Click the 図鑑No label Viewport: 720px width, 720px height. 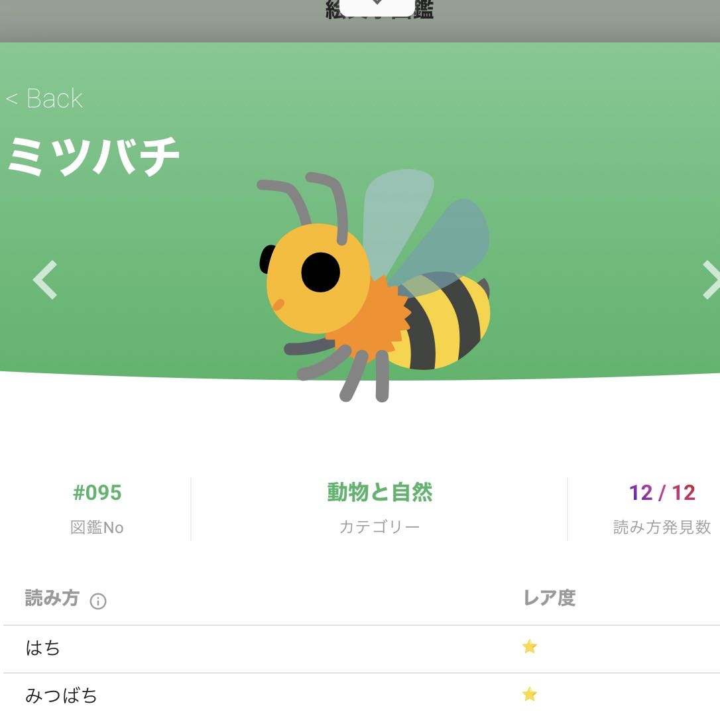point(97,528)
